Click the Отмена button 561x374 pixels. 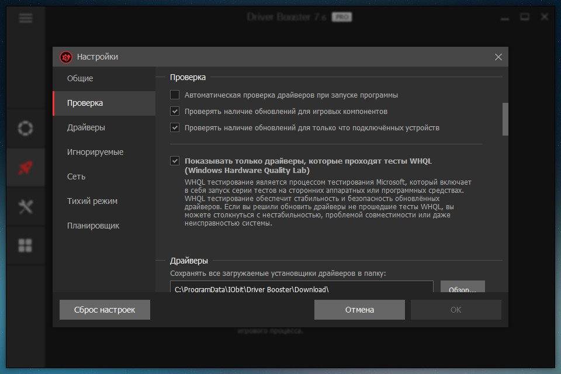click(359, 310)
